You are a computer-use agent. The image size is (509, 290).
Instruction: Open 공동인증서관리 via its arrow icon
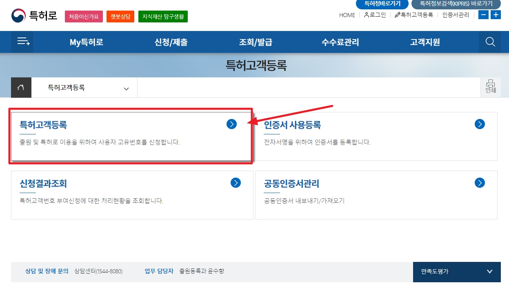coord(479,183)
